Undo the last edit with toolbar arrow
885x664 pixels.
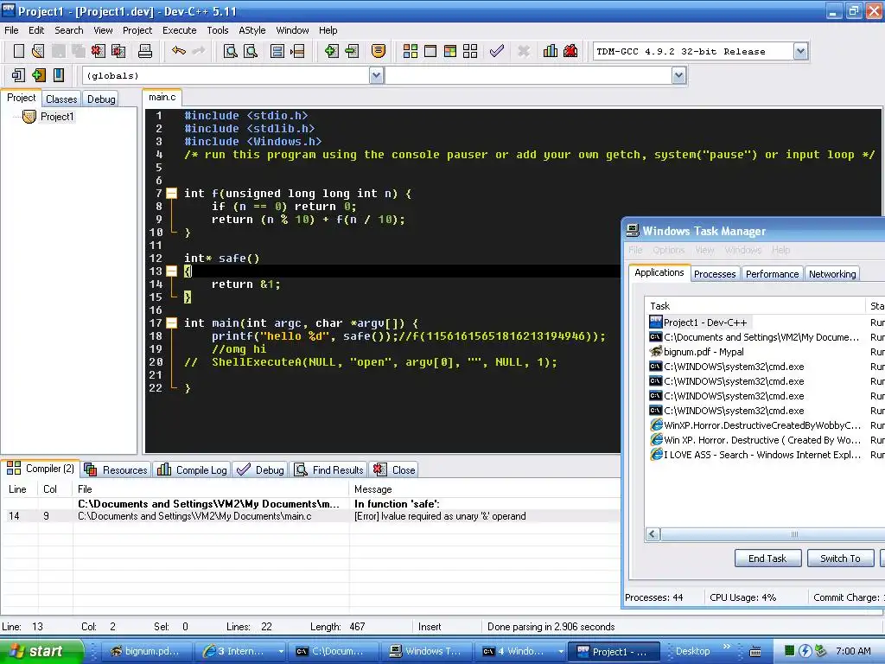[x=179, y=51]
